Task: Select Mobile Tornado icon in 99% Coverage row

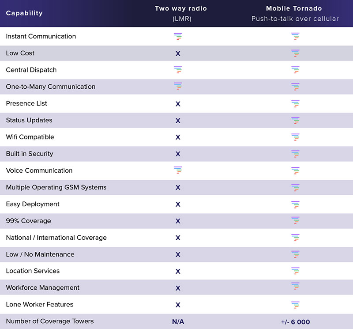Action: click(x=295, y=220)
